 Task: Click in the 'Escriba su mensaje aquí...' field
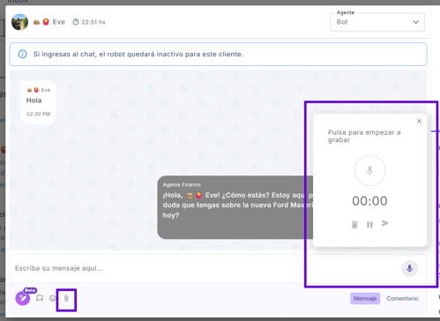click(x=205, y=268)
